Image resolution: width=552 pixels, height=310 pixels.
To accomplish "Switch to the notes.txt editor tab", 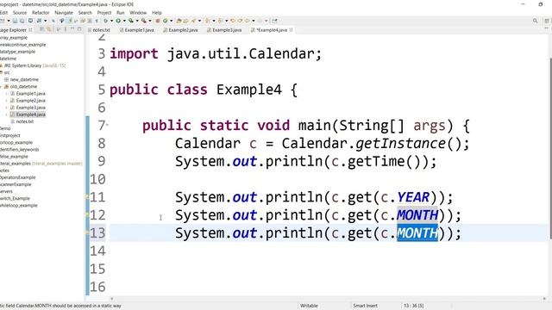I will click(99, 30).
